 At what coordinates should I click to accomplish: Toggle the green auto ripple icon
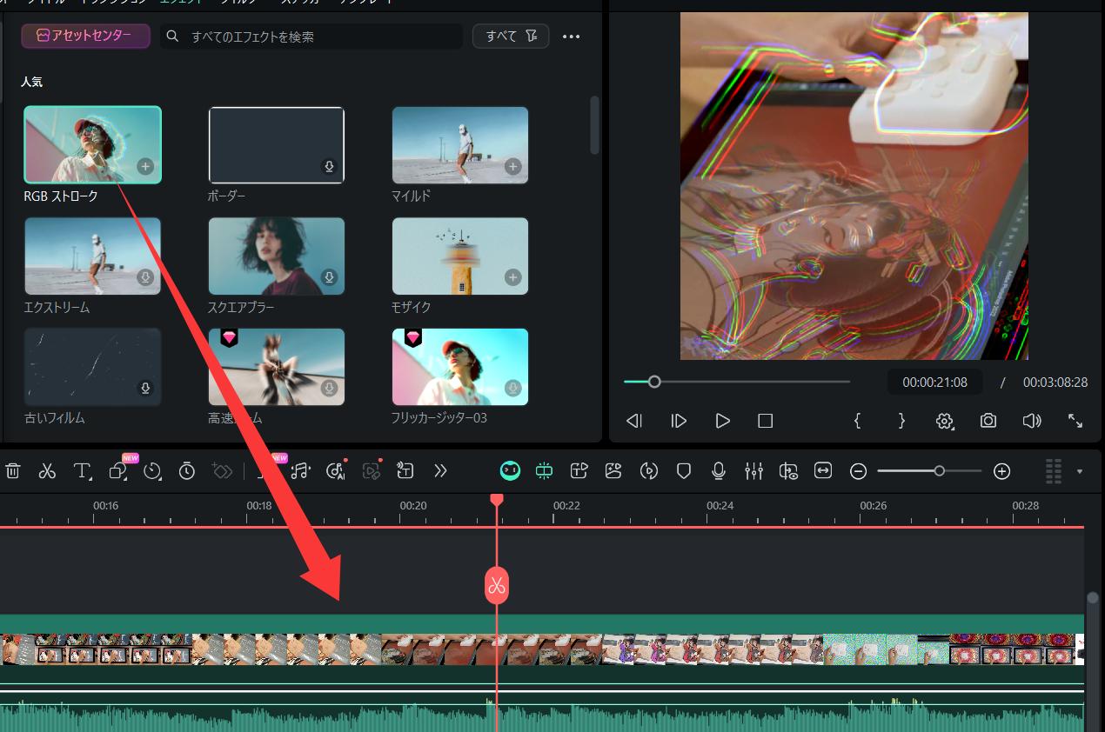coord(545,471)
